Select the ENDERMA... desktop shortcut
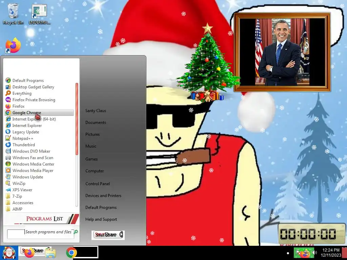347x260 pixels. pyautogui.click(x=39, y=14)
